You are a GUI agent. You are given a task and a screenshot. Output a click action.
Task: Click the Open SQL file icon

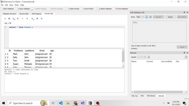9,19
